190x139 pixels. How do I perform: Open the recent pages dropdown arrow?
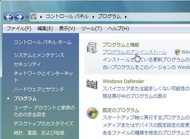[x=27, y=17]
